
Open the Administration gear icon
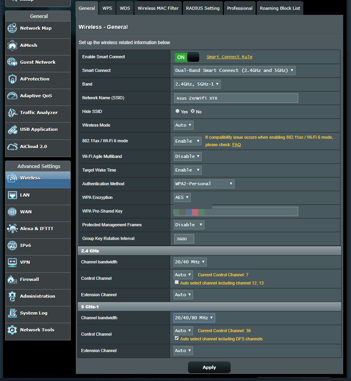pos(12,296)
